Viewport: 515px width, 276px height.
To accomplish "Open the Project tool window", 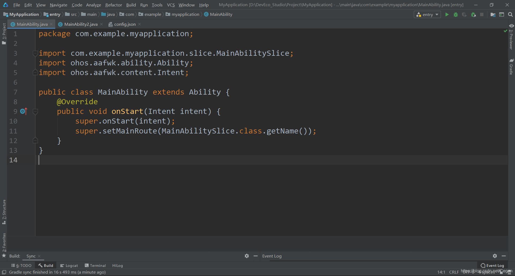I will pyautogui.click(x=4, y=33).
